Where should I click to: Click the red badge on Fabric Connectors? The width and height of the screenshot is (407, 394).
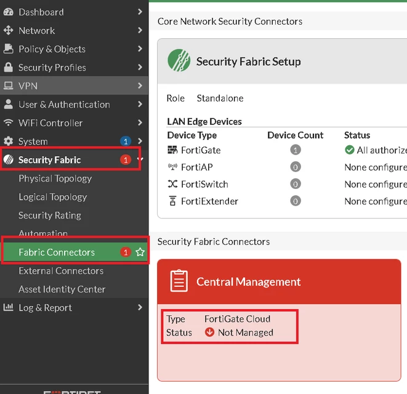(126, 252)
